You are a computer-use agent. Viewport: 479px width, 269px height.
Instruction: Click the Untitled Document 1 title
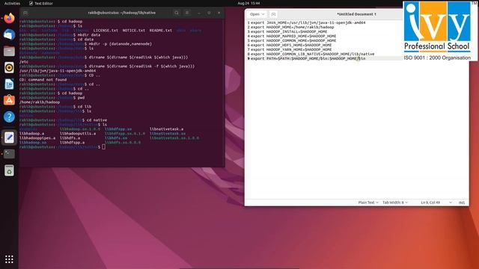356,14
